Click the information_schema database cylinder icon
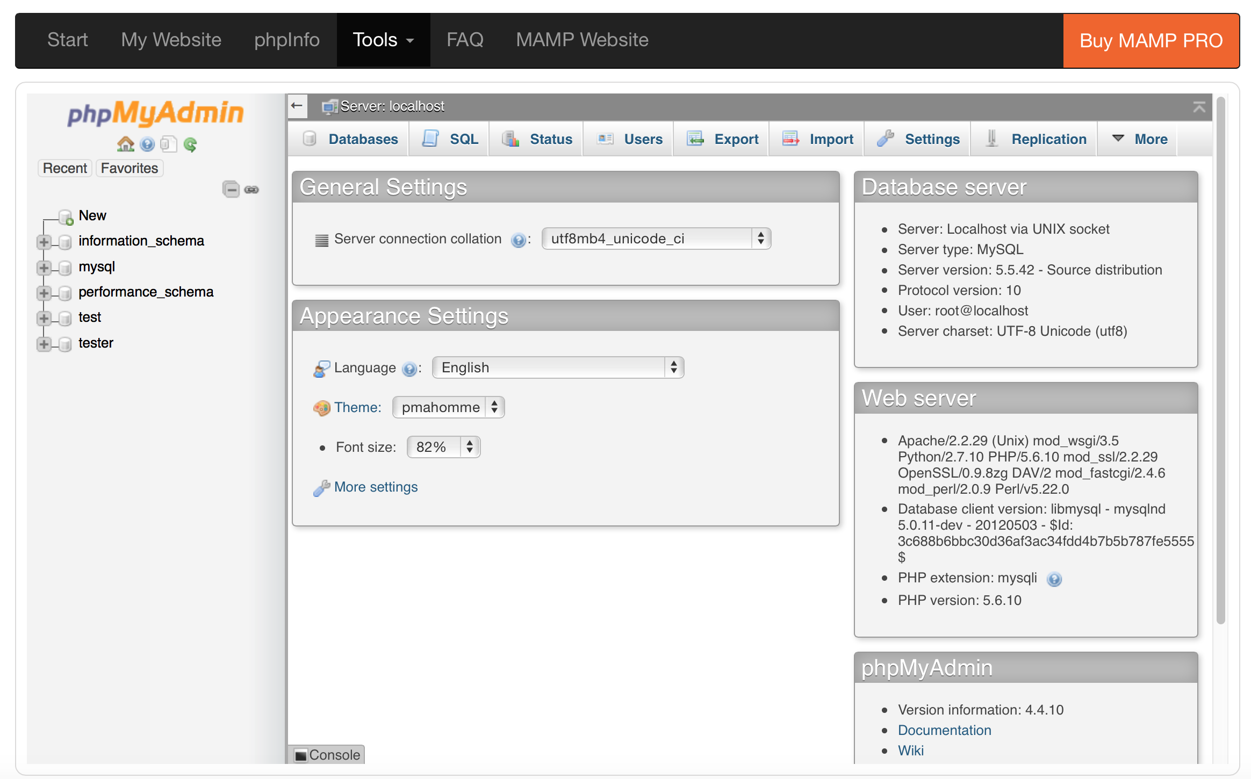The width and height of the screenshot is (1251, 779). 64,242
